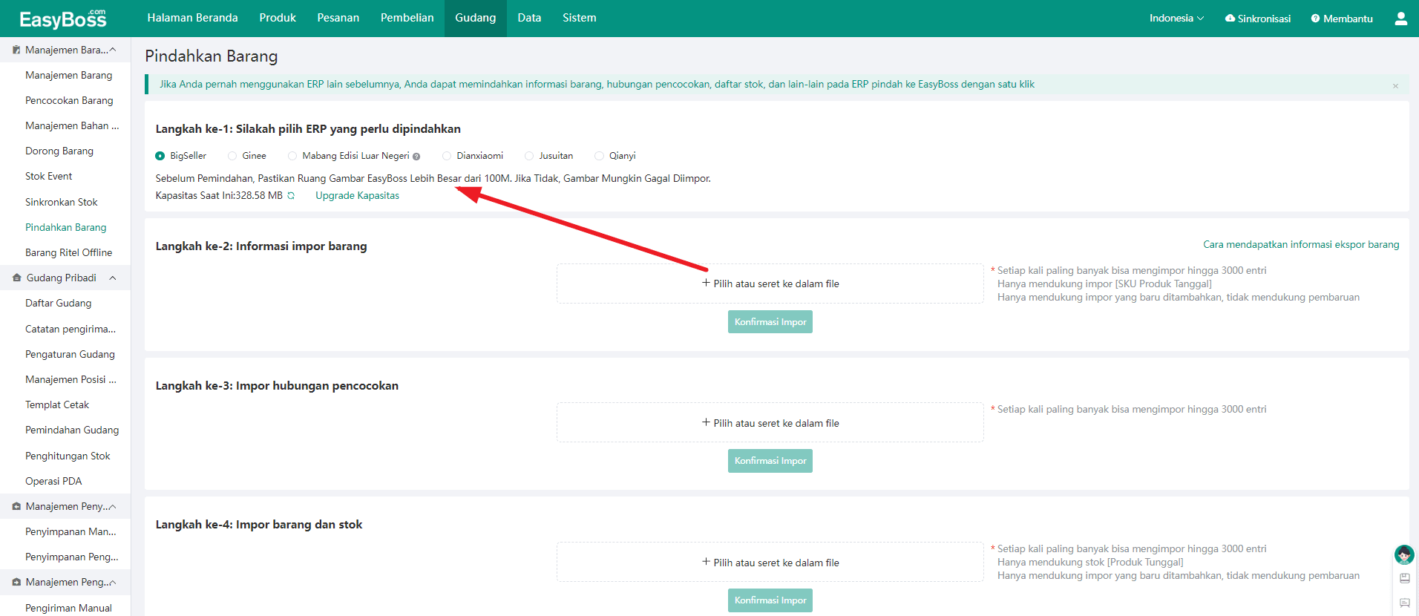Open the Gudang menu
The width and height of the screenshot is (1419, 616).
475,18
